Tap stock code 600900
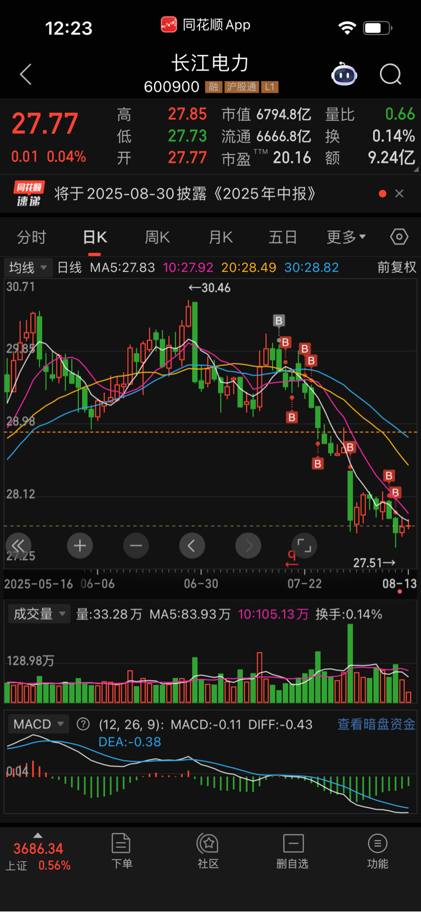 pos(172,87)
